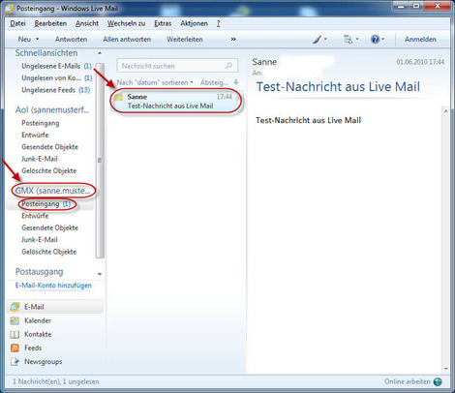Click the Absteigend sort order label

(214, 83)
